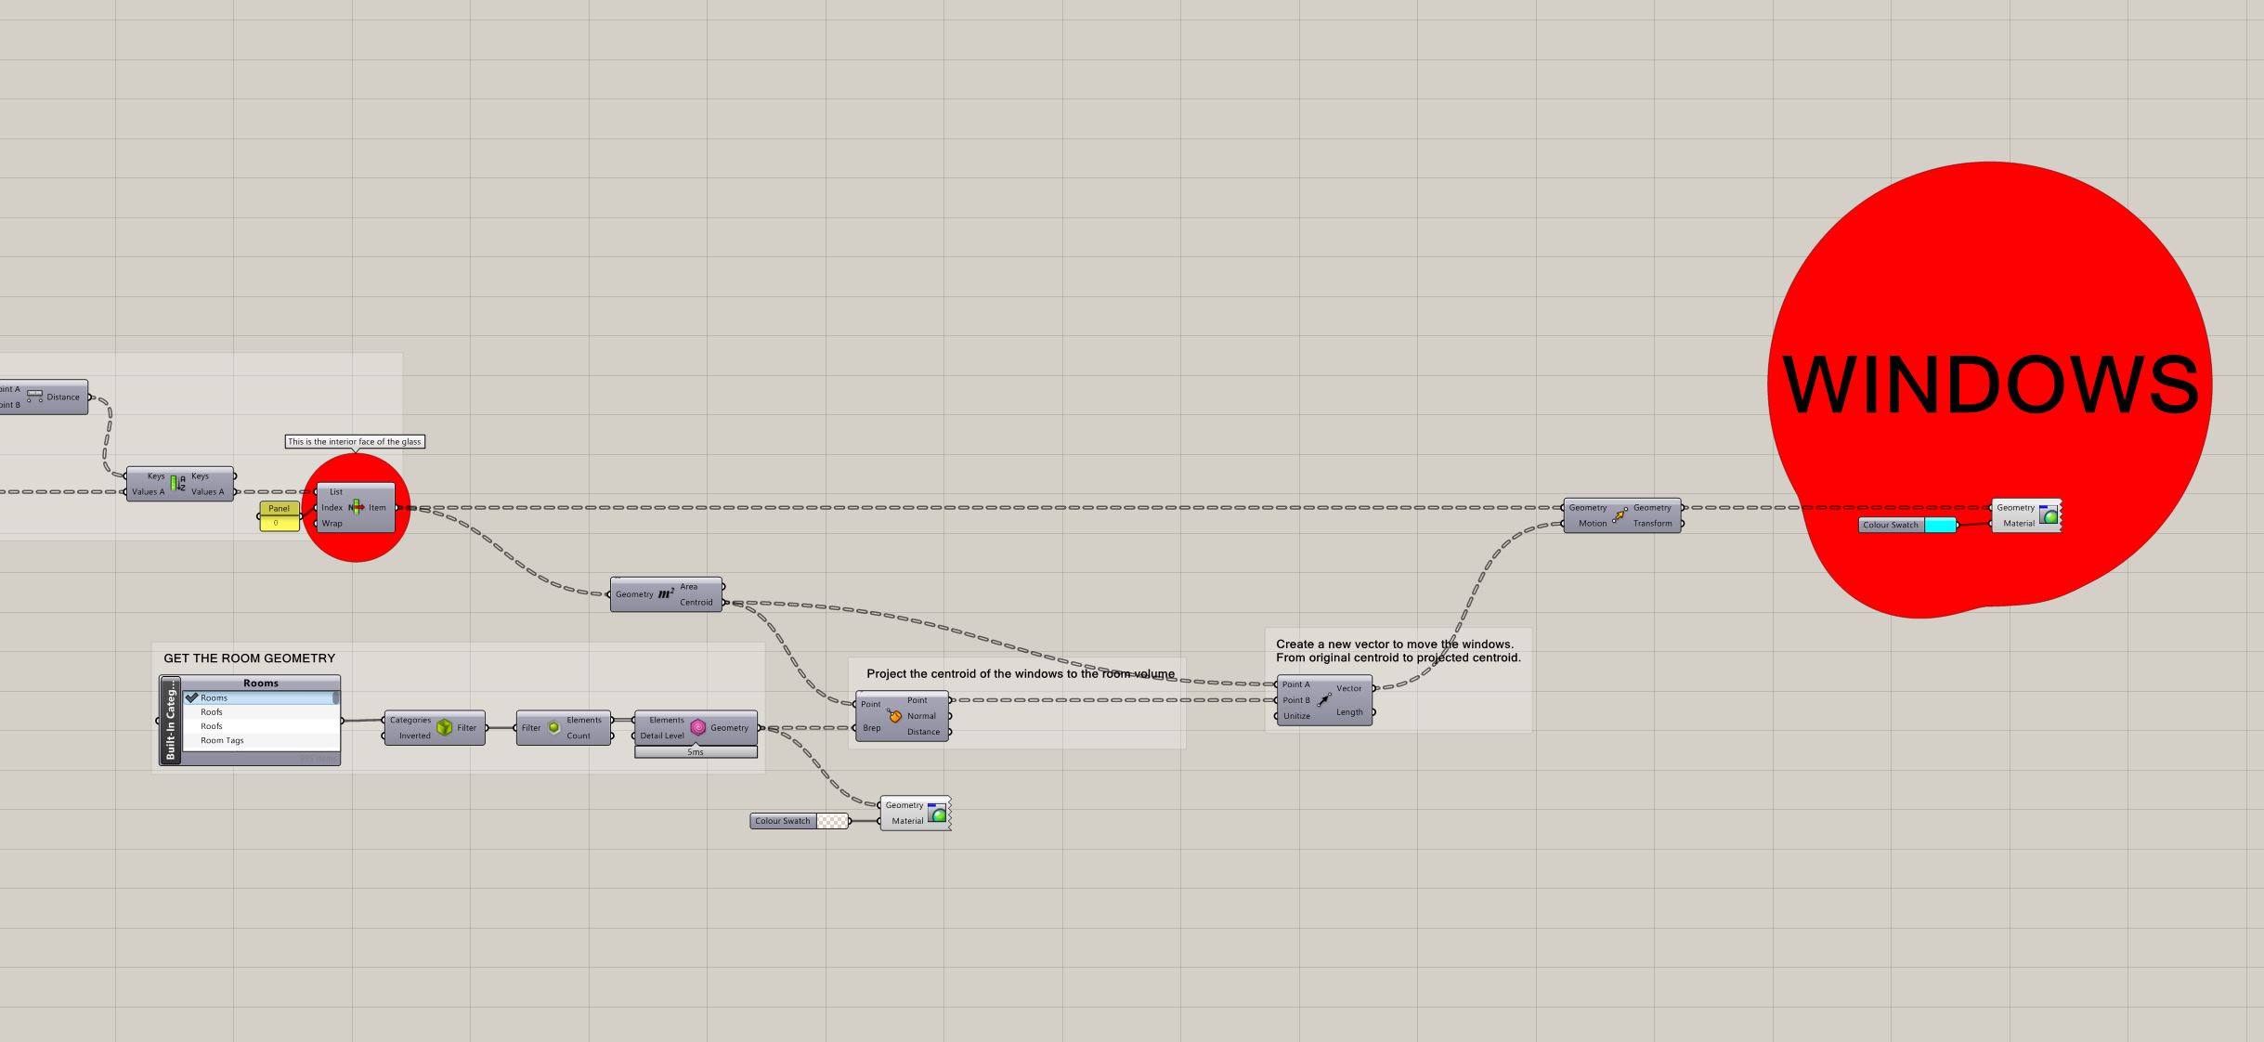Click the Motion input on Move component

tap(1592, 523)
